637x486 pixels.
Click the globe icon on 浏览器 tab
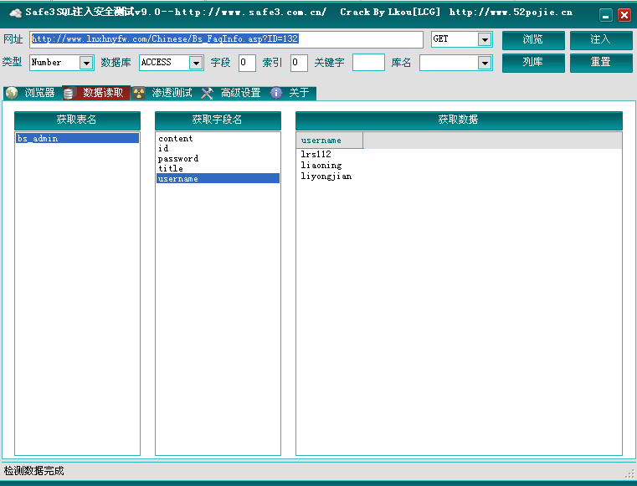(12, 93)
